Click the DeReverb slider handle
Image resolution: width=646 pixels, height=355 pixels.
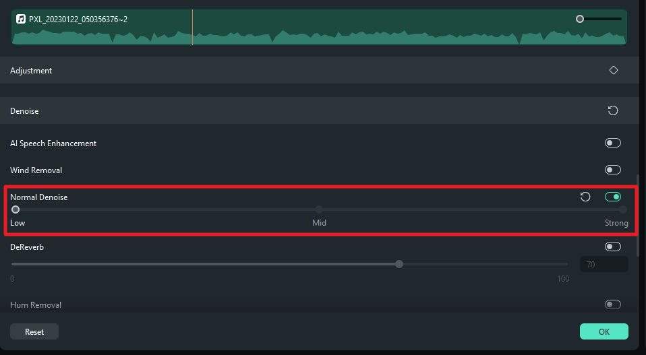(399, 264)
